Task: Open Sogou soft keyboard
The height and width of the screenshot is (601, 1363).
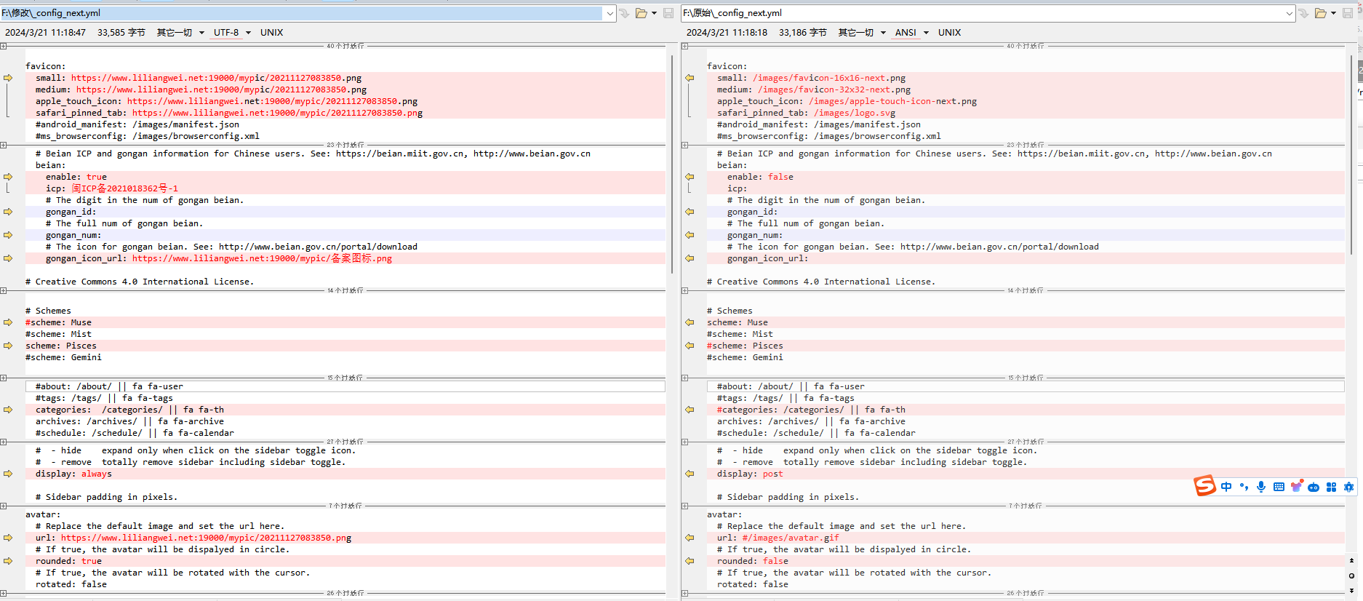Action: pyautogui.click(x=1279, y=487)
